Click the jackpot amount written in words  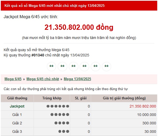pos(79,38)
